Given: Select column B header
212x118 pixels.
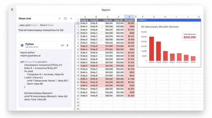Looking at the screenshot, I should coord(96,17).
